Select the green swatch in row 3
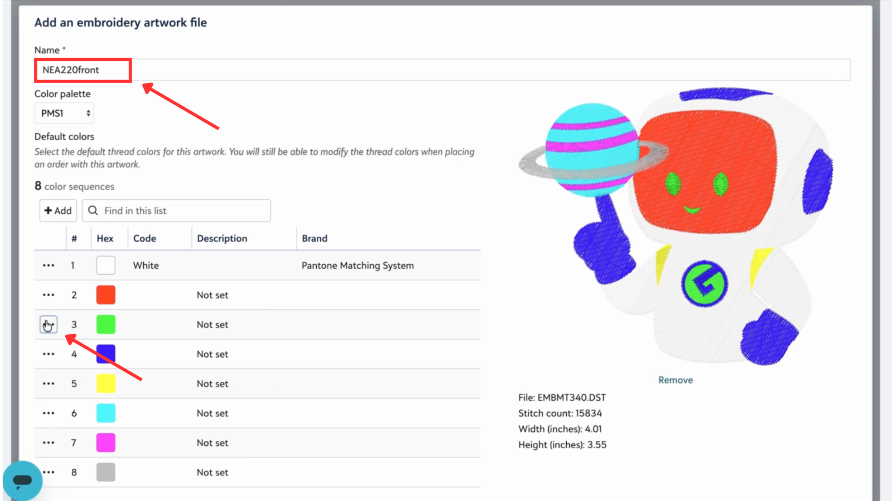Image resolution: width=892 pixels, height=501 pixels. 106,324
